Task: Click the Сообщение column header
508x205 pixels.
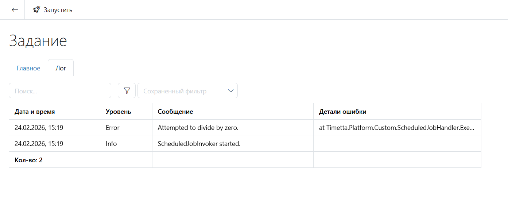Action: coord(175,112)
